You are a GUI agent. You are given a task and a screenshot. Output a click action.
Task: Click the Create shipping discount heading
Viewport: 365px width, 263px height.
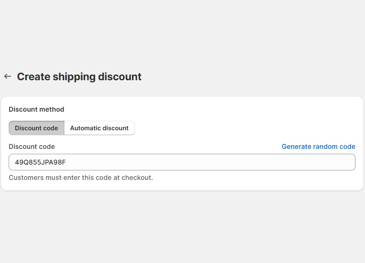point(79,77)
